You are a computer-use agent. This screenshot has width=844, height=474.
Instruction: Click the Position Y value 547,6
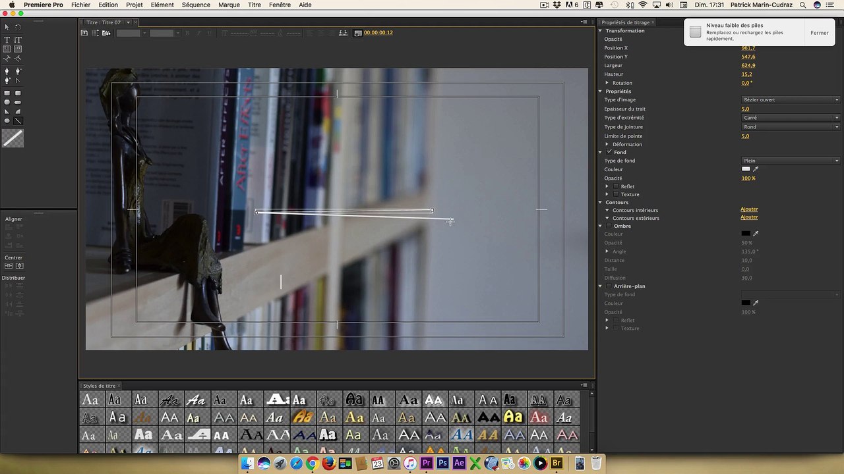tap(748, 57)
